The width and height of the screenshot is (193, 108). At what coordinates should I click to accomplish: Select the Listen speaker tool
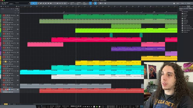(51, 3)
